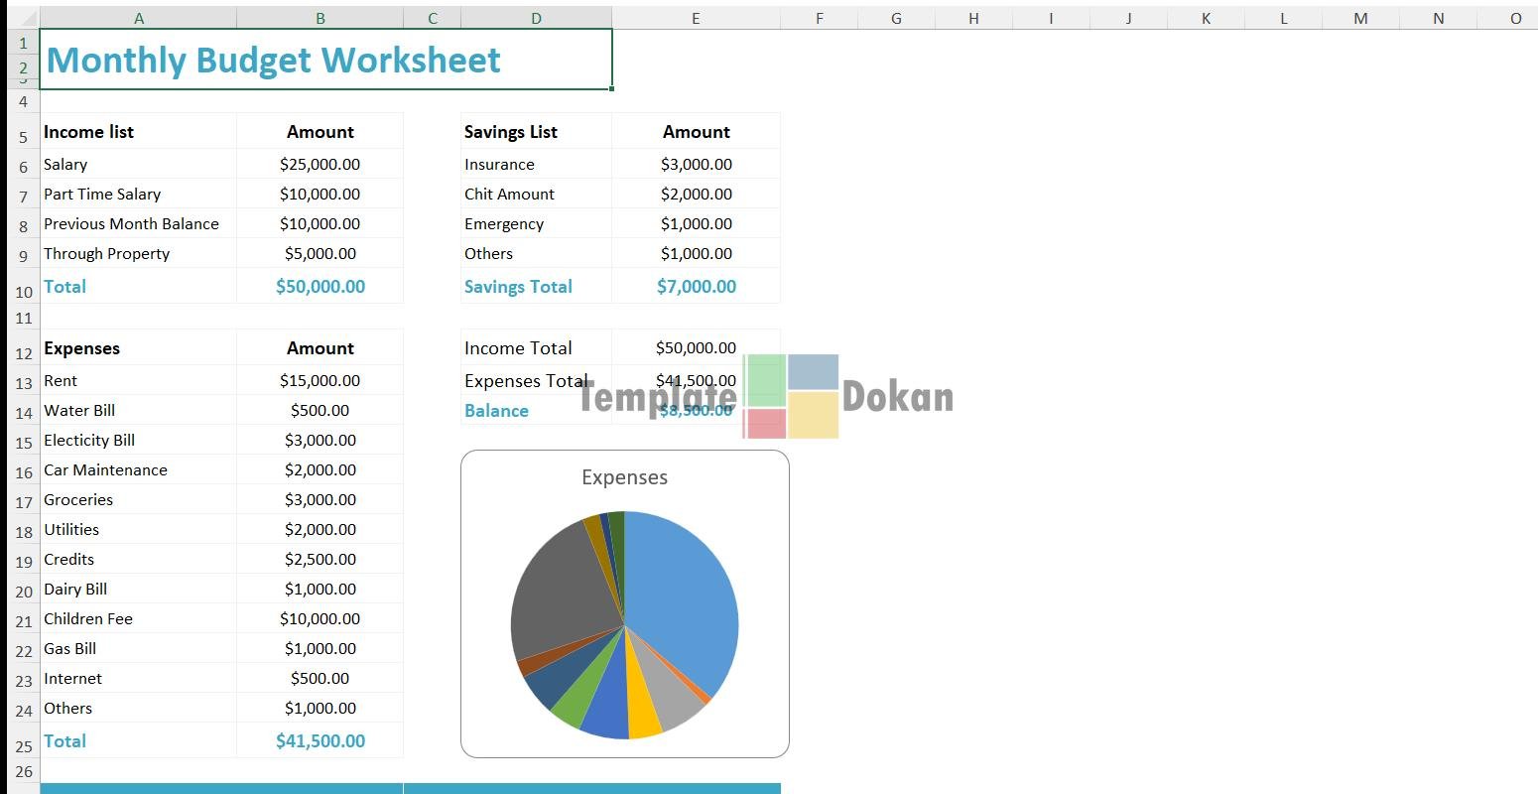This screenshot has height=794, width=1538.
Task: Select the expenses Total $41,500.00 cell
Action: point(320,741)
